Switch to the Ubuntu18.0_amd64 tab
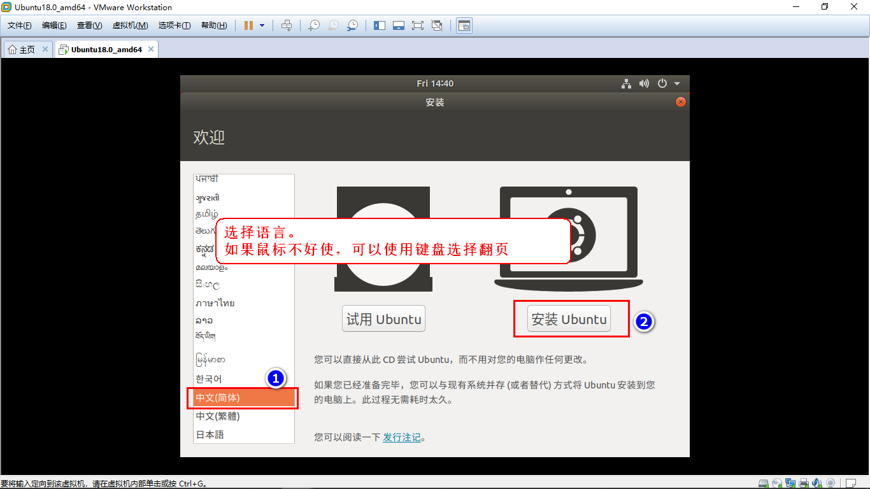Screen dimensions: 870x489 click(106, 50)
